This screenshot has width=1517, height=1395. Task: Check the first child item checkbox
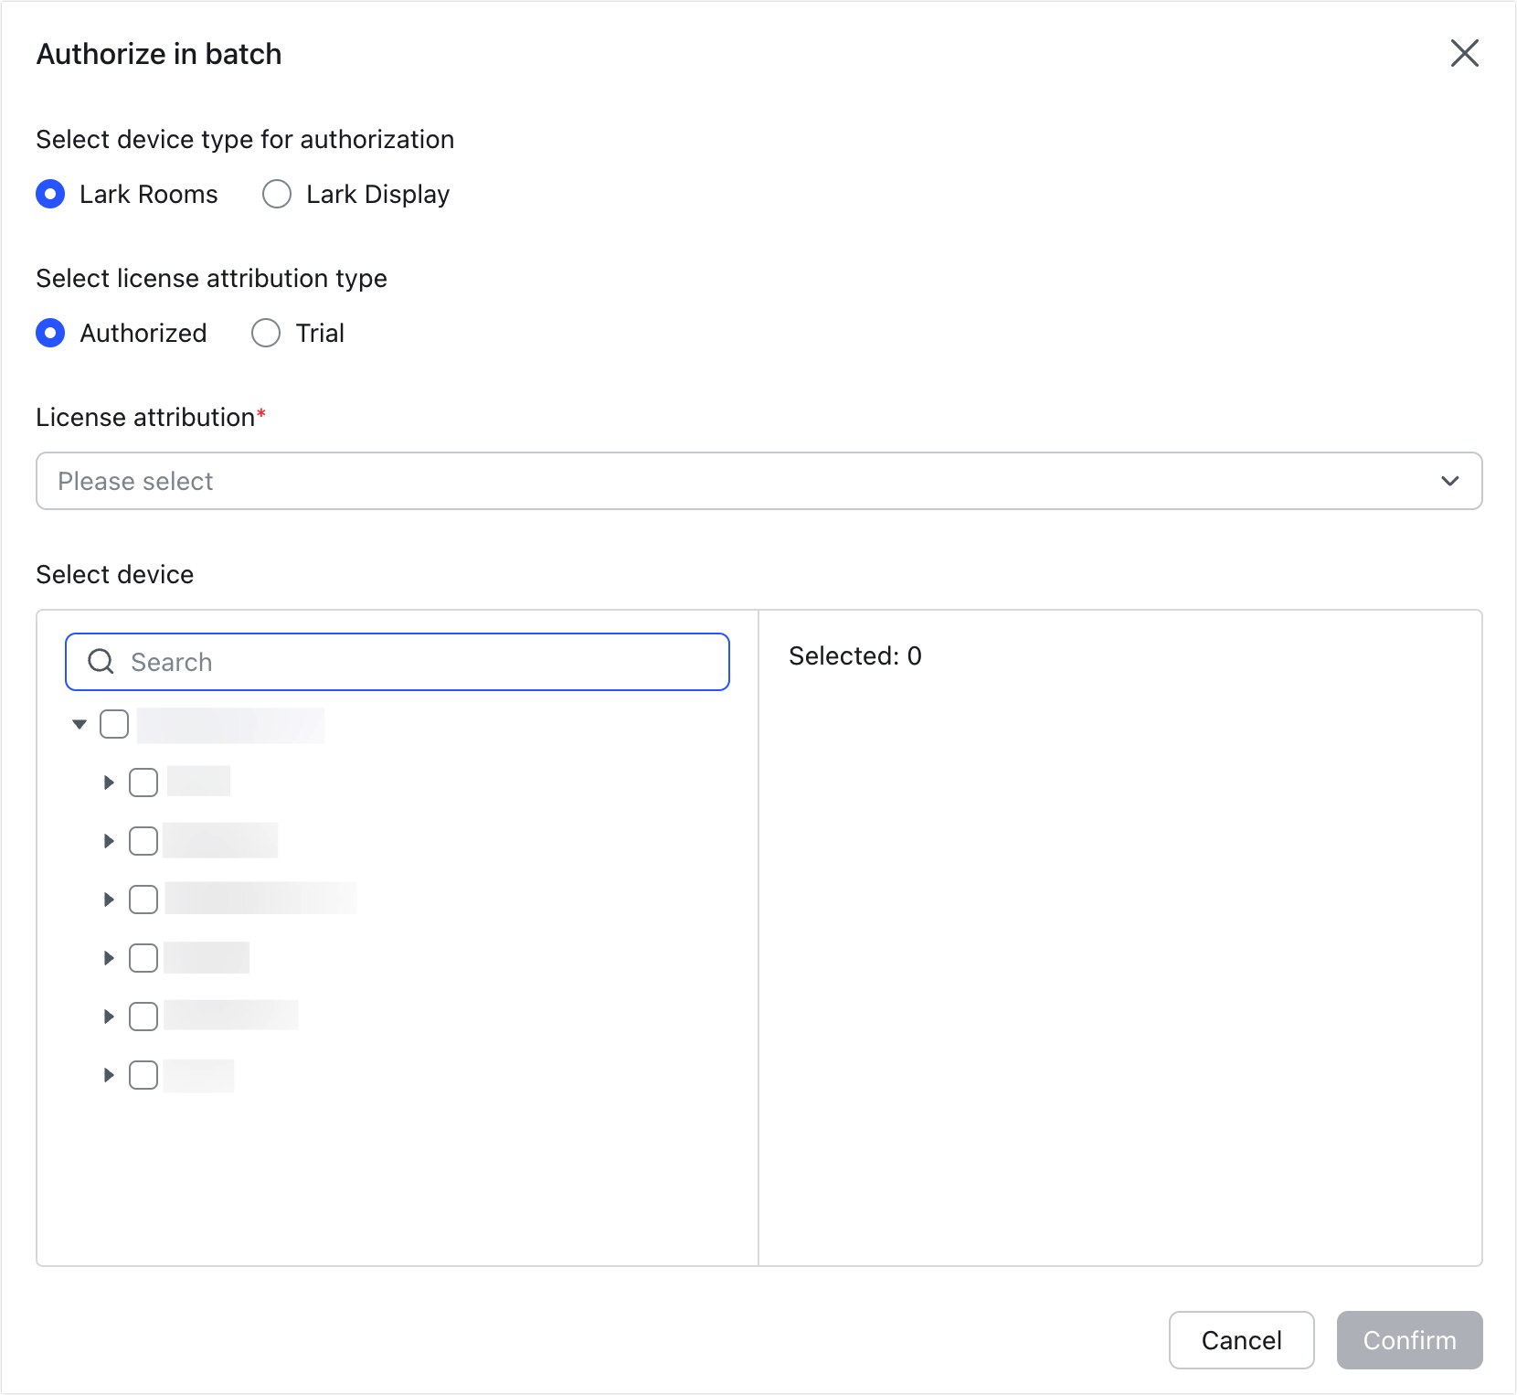(x=143, y=782)
